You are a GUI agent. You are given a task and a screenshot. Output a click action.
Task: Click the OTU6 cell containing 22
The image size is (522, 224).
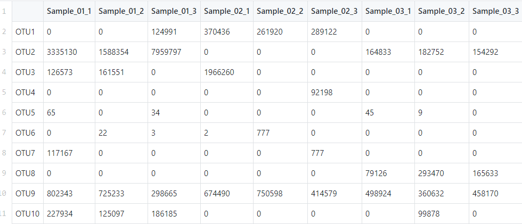[x=121, y=133]
